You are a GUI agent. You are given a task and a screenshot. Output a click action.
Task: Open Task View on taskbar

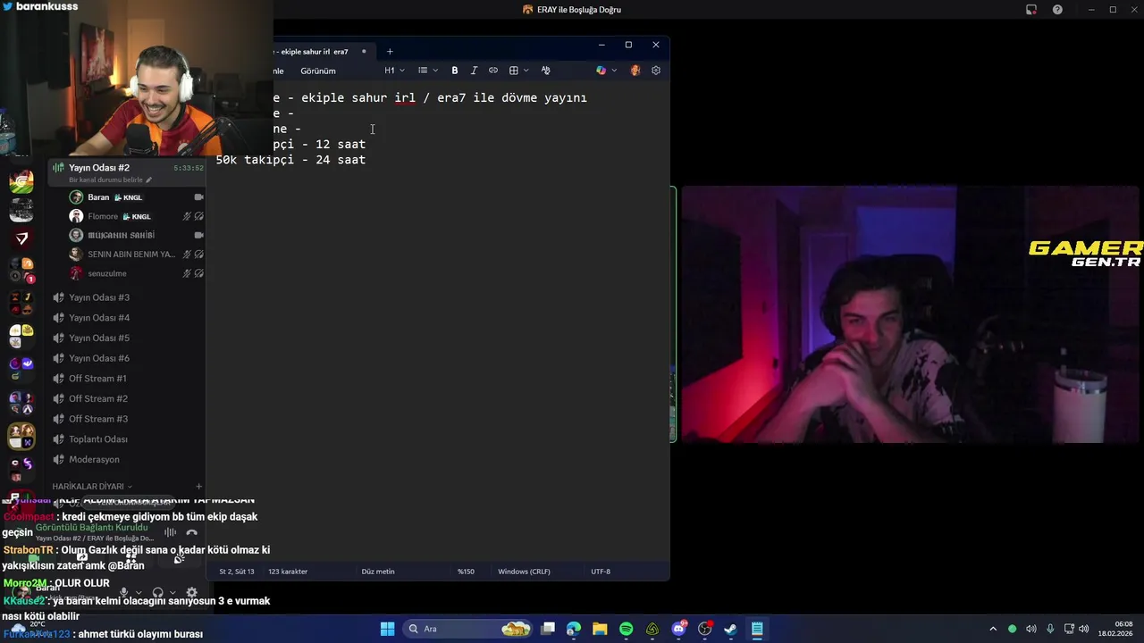[x=548, y=629]
